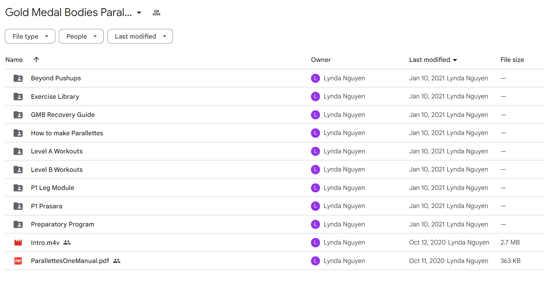
Task: Reverse sort with the Name arrow icon
Action: [36, 59]
